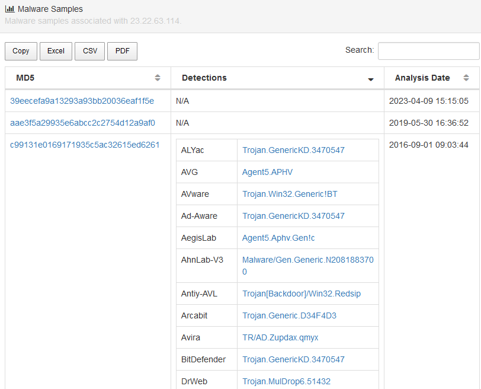
Task: Click the AVG vendor name
Action: [x=190, y=172]
